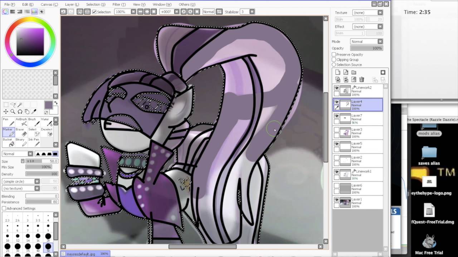This screenshot has height=257, width=458.
Task: Select the Binary pen tool
Action: click(21, 142)
